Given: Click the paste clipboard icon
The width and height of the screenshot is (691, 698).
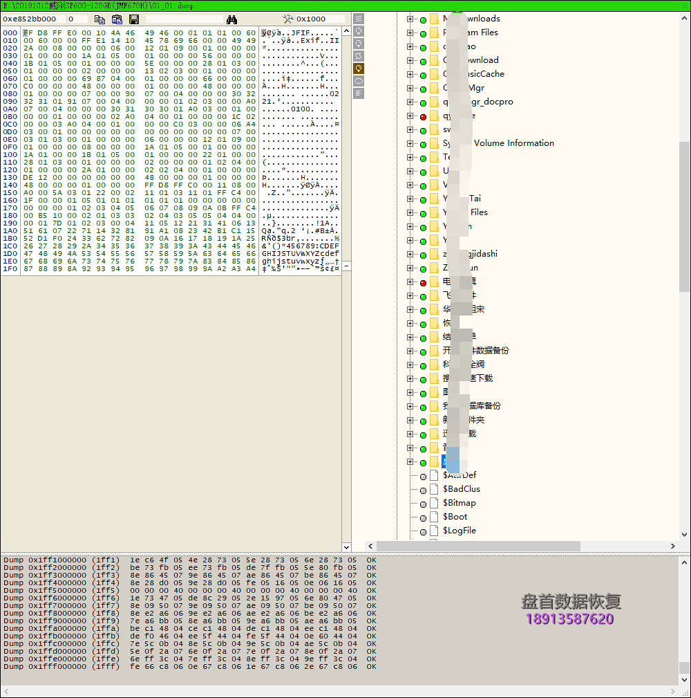Looking at the screenshot, I should (117, 19).
